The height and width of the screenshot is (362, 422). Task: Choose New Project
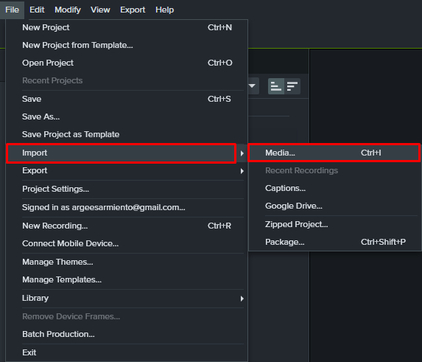click(x=127, y=27)
